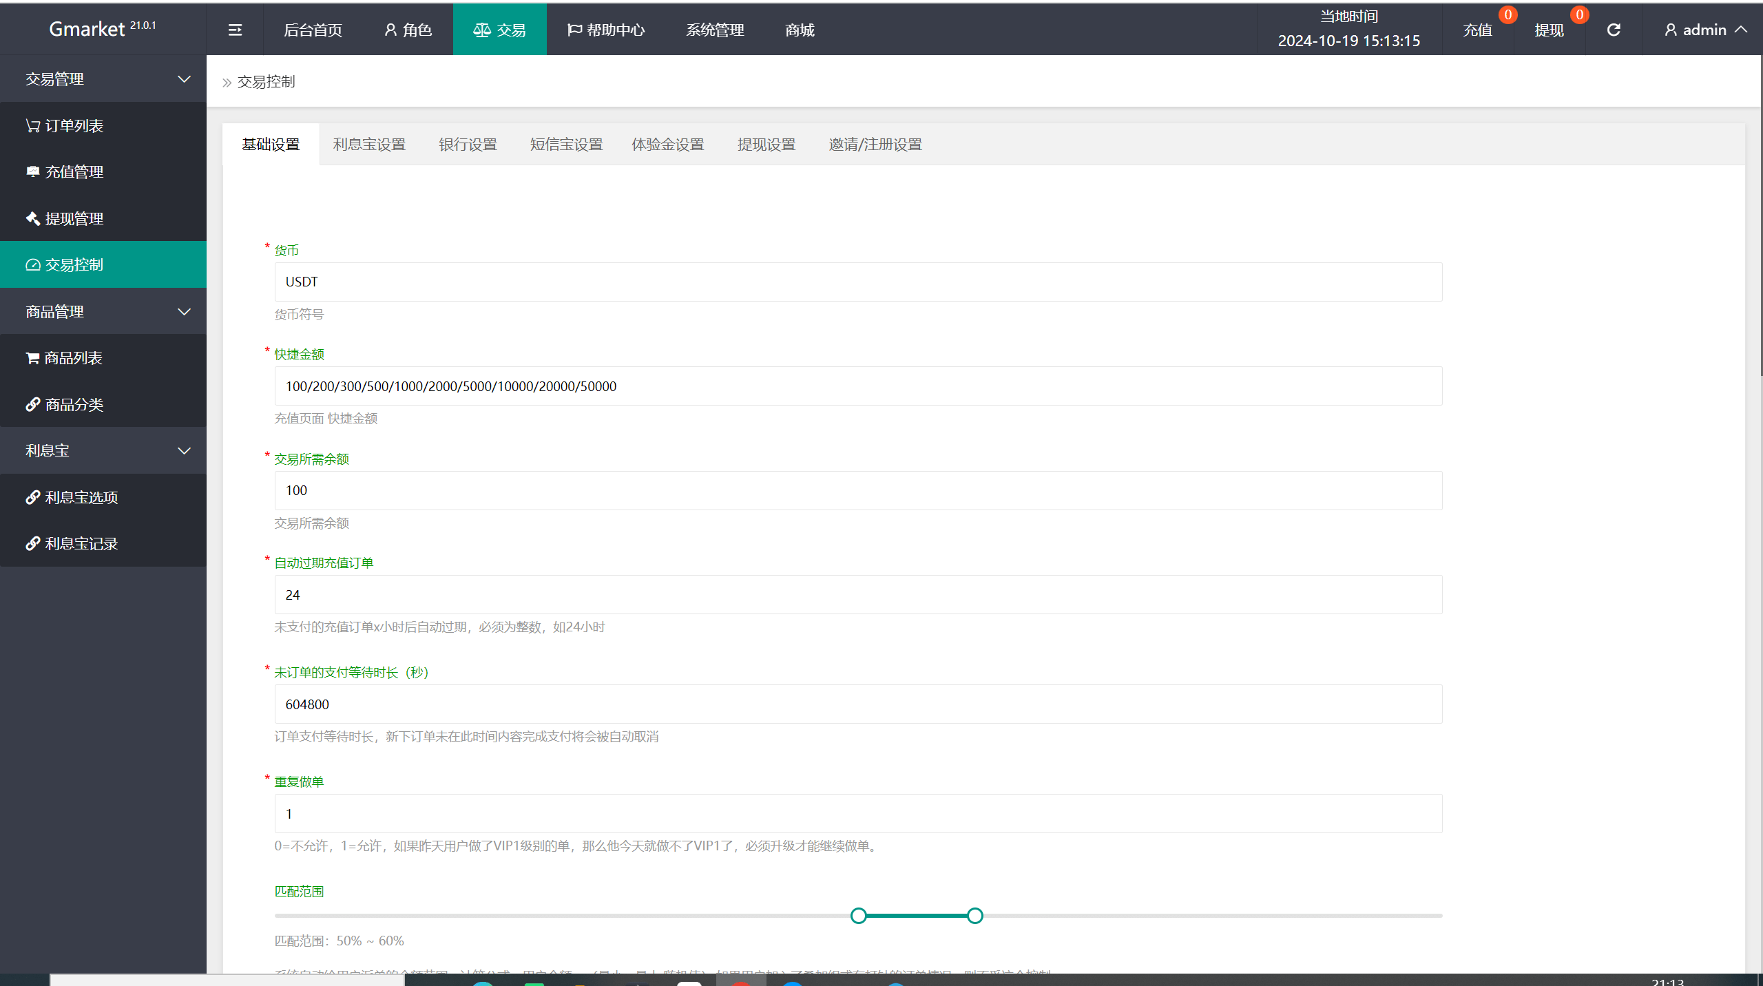Open 充值管理 in the sidebar
Image resolution: width=1763 pixels, height=986 pixels.
[x=74, y=172]
